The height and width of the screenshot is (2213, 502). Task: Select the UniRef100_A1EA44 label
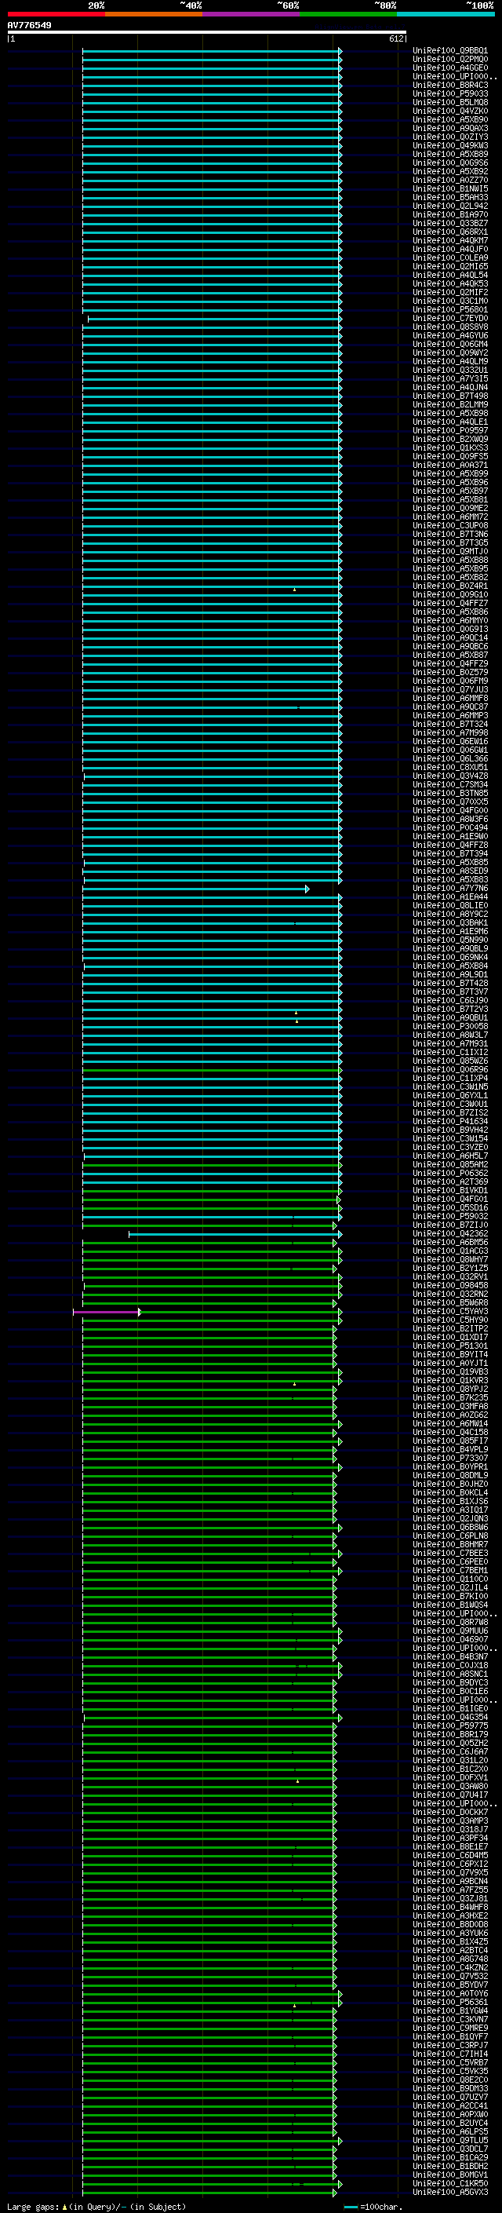pyautogui.click(x=450, y=897)
